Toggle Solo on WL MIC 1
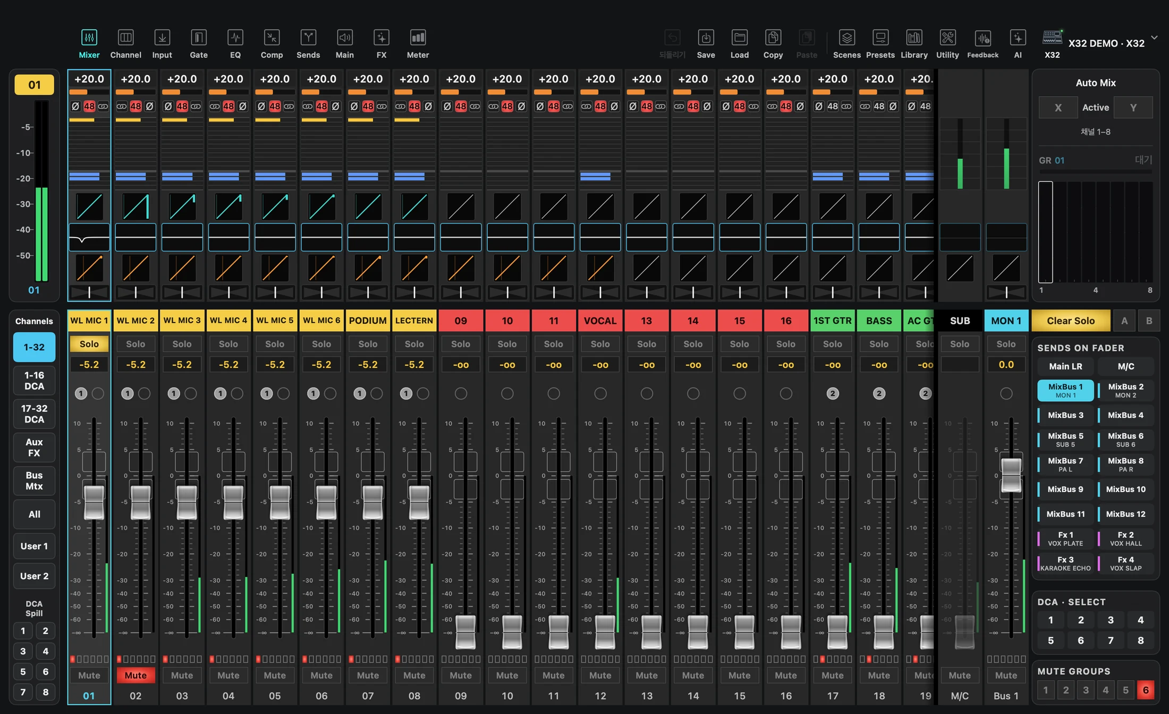The image size is (1169, 714). point(89,344)
